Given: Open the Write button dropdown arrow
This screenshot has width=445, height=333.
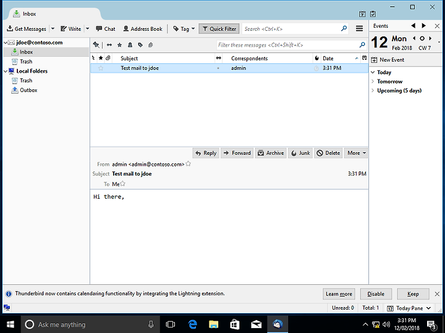Looking at the screenshot, I should [88, 28].
